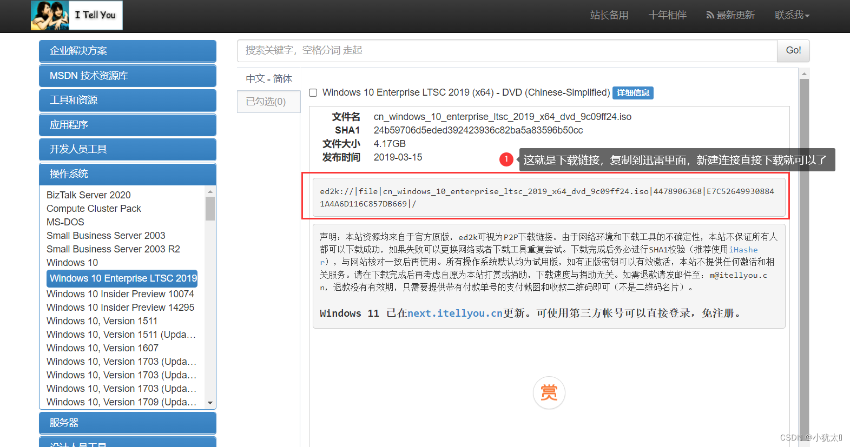Select the plain Windows 10 entry
The image size is (850, 447).
click(73, 263)
